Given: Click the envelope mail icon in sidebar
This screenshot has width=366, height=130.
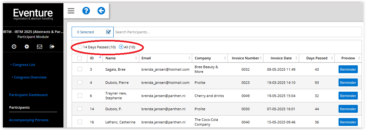Looking at the screenshot, I should 40,47.
